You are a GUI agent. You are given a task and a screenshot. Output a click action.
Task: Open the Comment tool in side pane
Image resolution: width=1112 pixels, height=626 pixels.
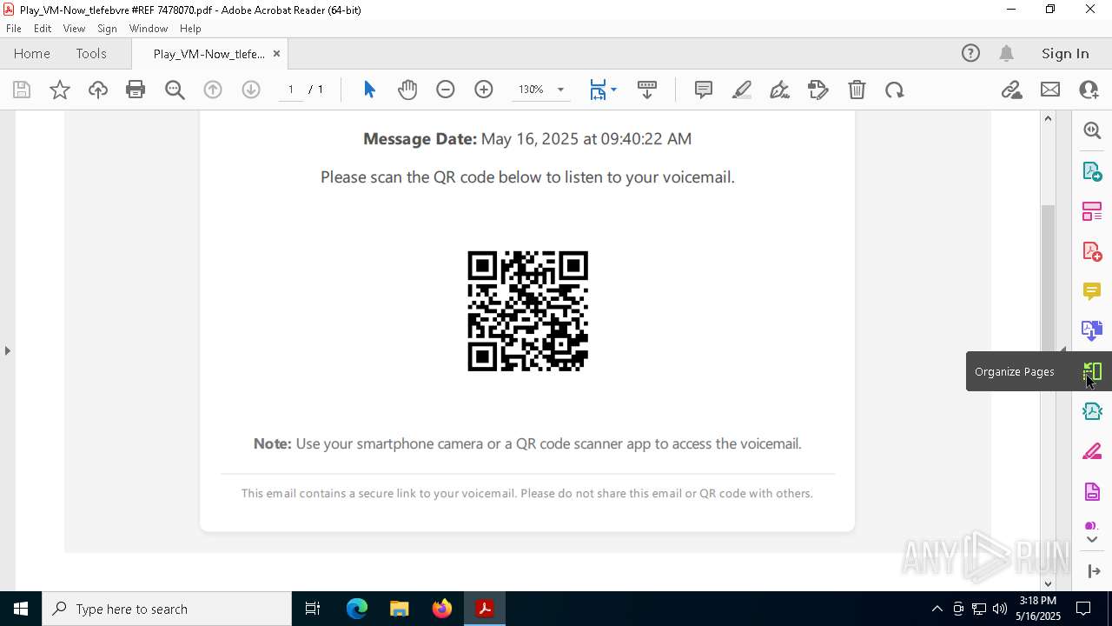tap(1092, 291)
